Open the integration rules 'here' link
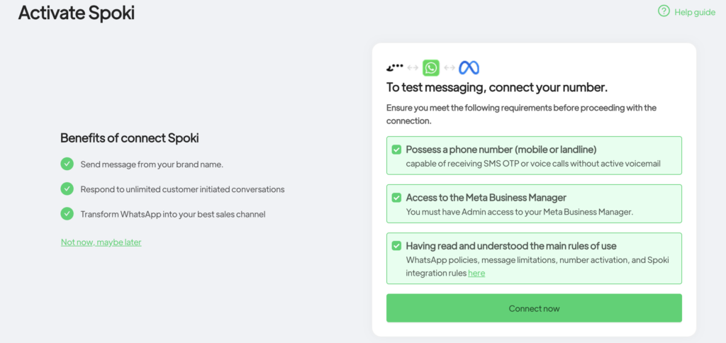 point(476,273)
